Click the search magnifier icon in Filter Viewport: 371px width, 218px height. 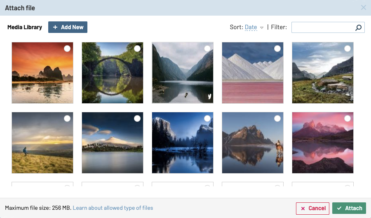pos(359,28)
